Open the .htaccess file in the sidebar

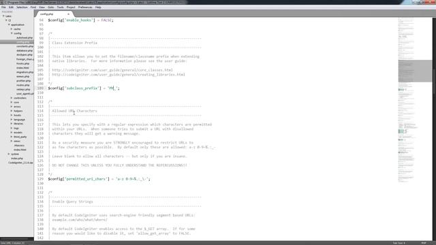[x=19, y=145]
